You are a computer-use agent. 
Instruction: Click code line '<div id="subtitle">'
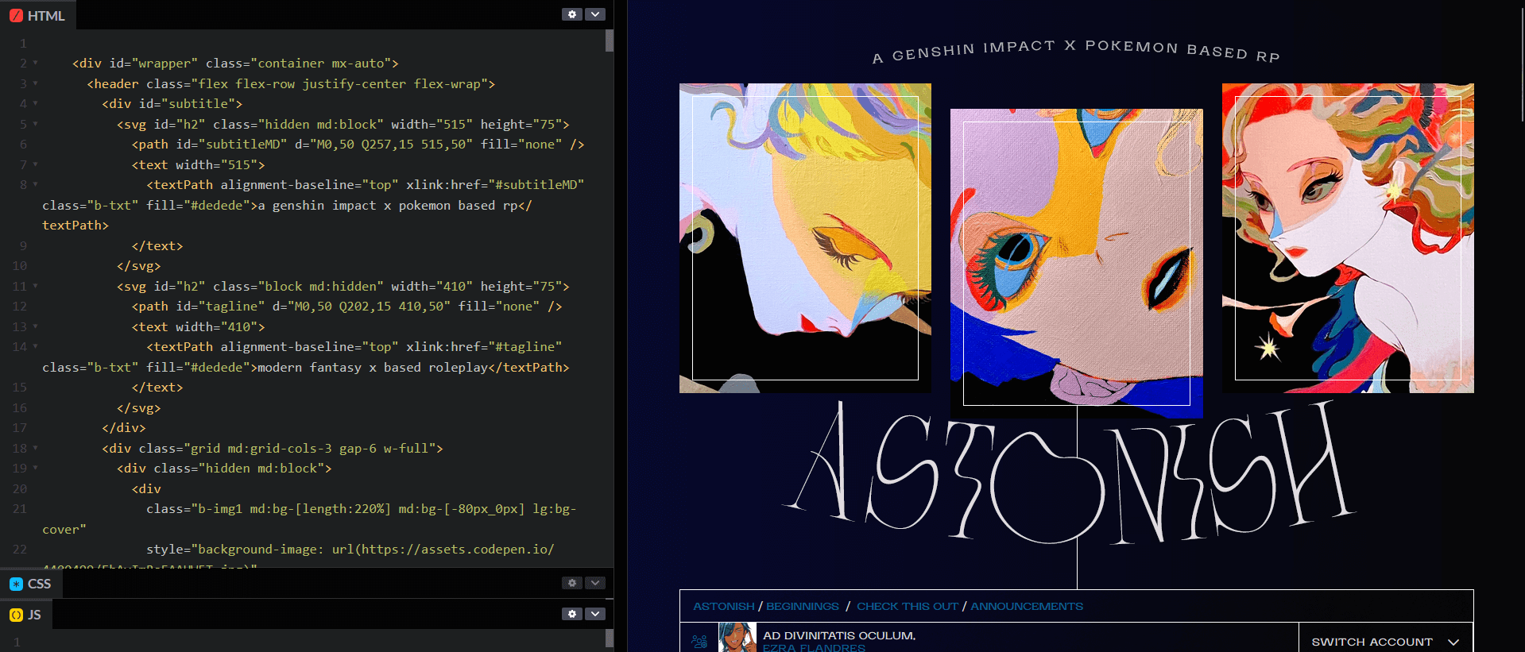(x=172, y=103)
